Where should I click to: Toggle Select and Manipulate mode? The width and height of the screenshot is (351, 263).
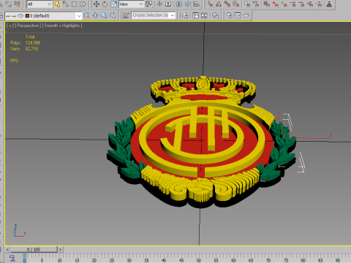pos(159,4)
